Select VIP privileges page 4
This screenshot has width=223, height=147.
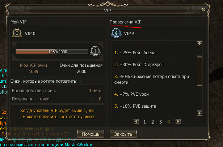click(169, 122)
